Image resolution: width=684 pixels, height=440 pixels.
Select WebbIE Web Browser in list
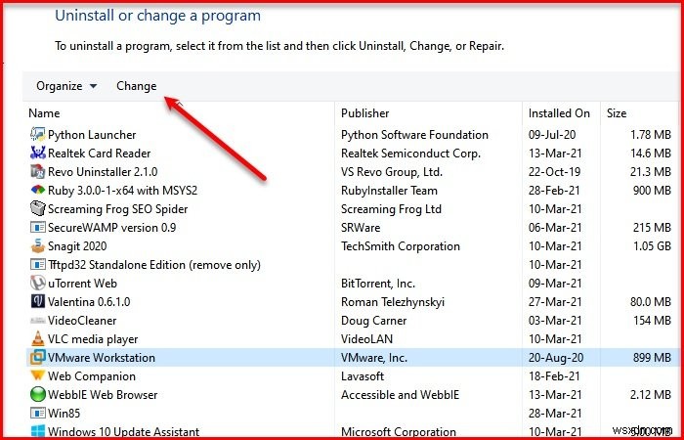tap(103, 395)
